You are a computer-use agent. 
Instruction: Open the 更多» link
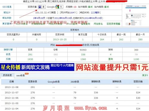(x=145, y=75)
